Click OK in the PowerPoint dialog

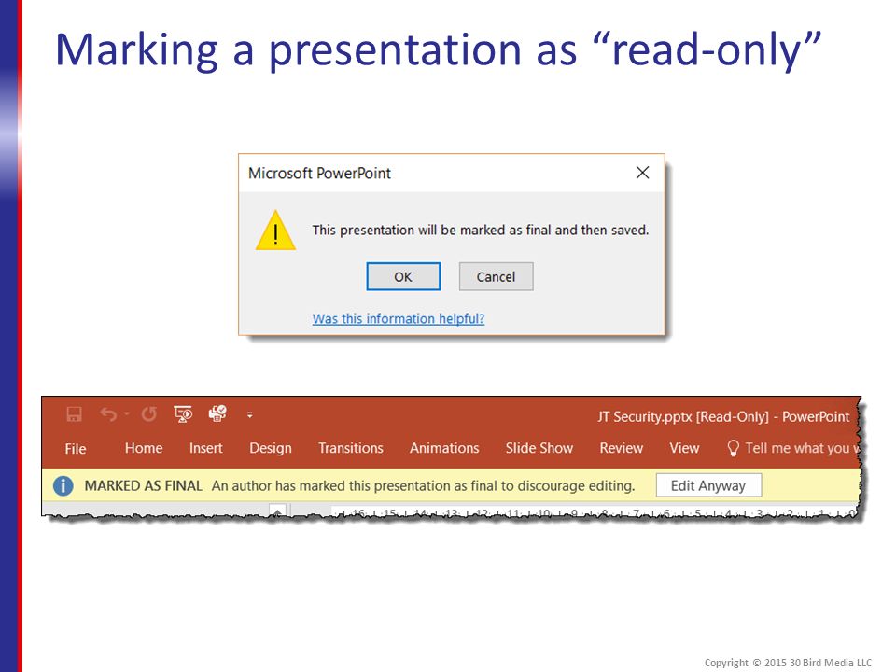point(403,276)
